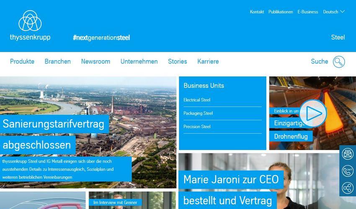Click the 24/7 phone hotline icon

(348, 171)
